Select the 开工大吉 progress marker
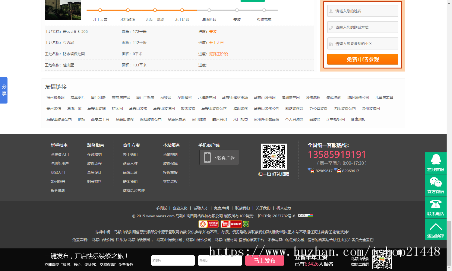The image size is (452, 271). 100,10
